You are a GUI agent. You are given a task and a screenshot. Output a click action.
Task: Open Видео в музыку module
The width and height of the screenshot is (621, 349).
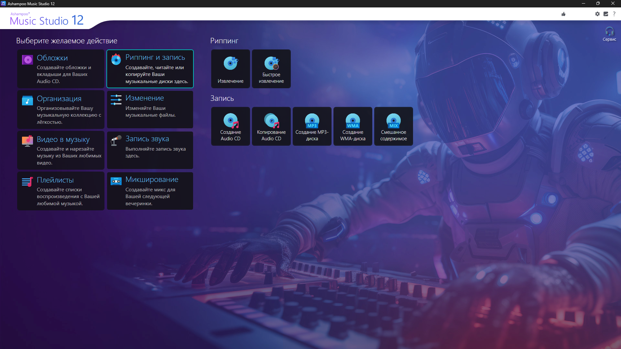pyautogui.click(x=61, y=150)
